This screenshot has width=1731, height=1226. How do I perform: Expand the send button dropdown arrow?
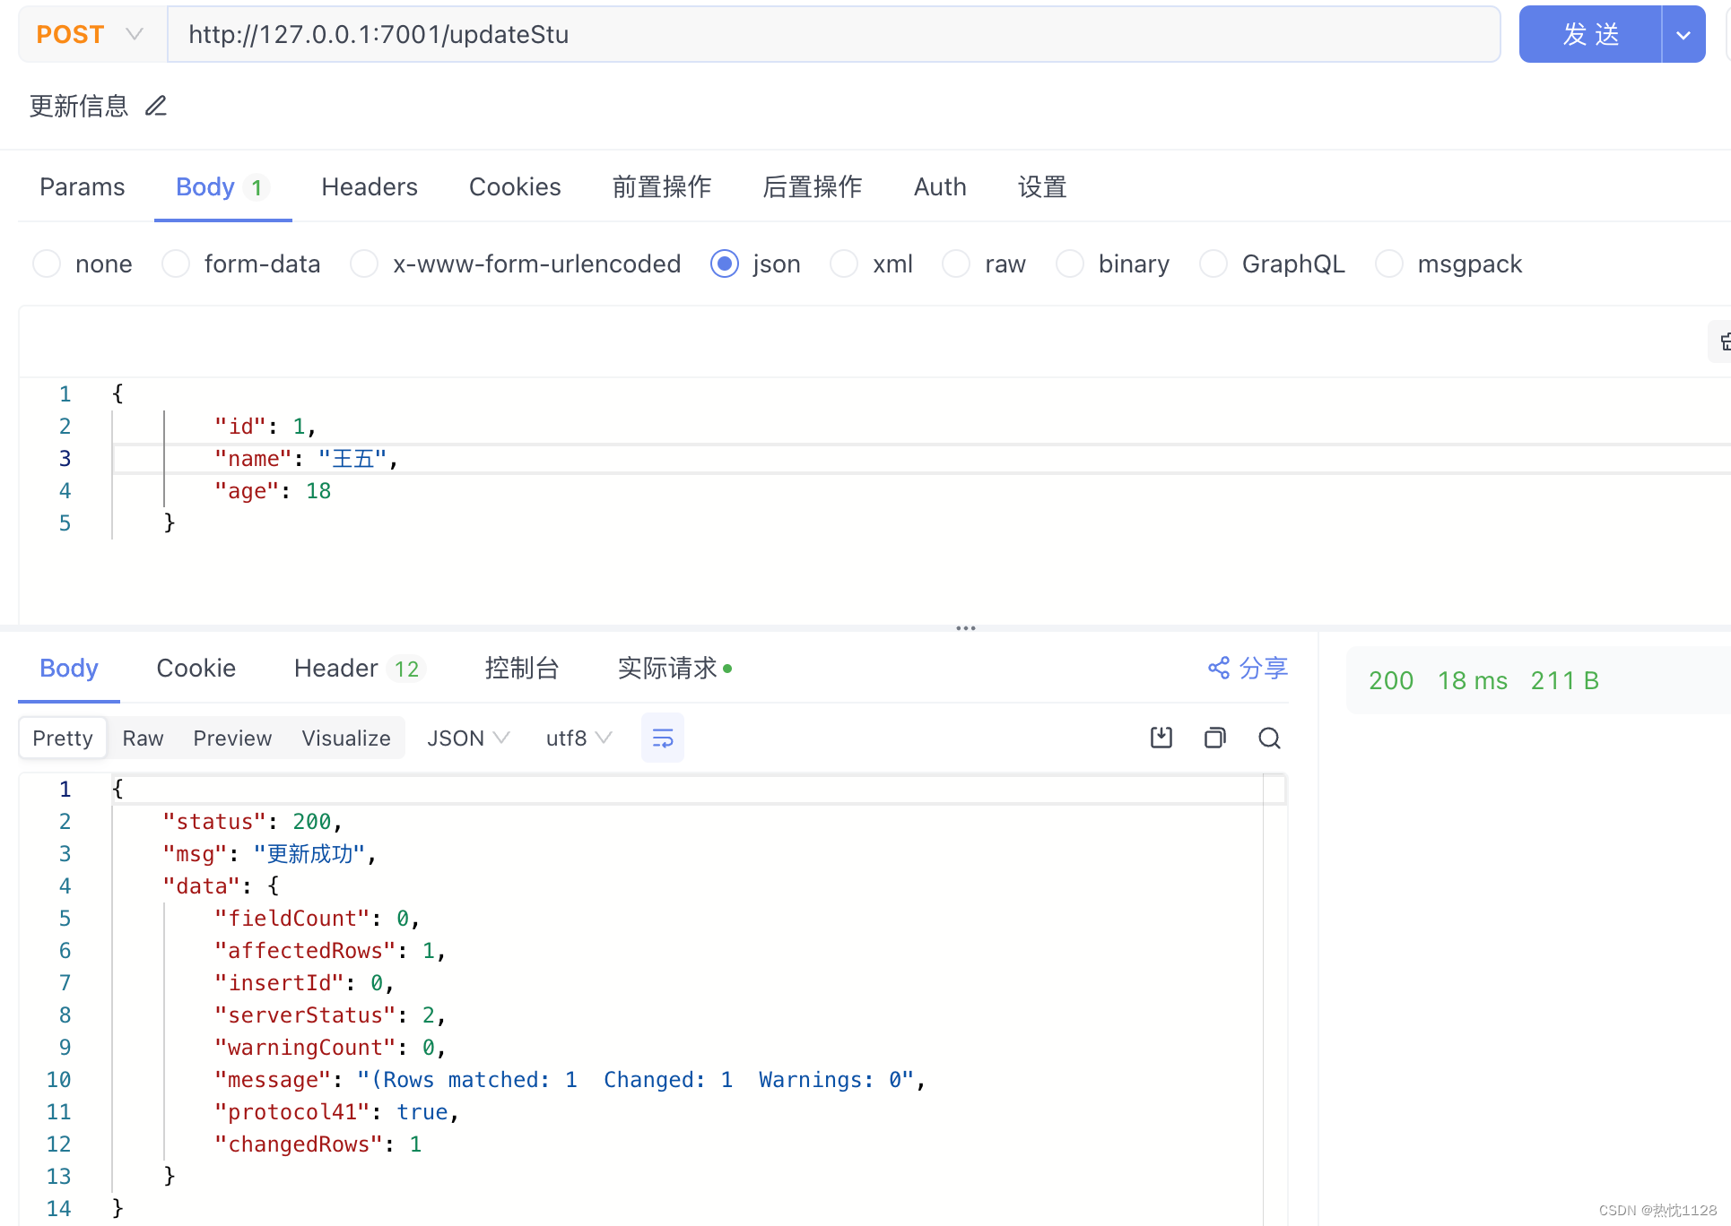pos(1683,35)
